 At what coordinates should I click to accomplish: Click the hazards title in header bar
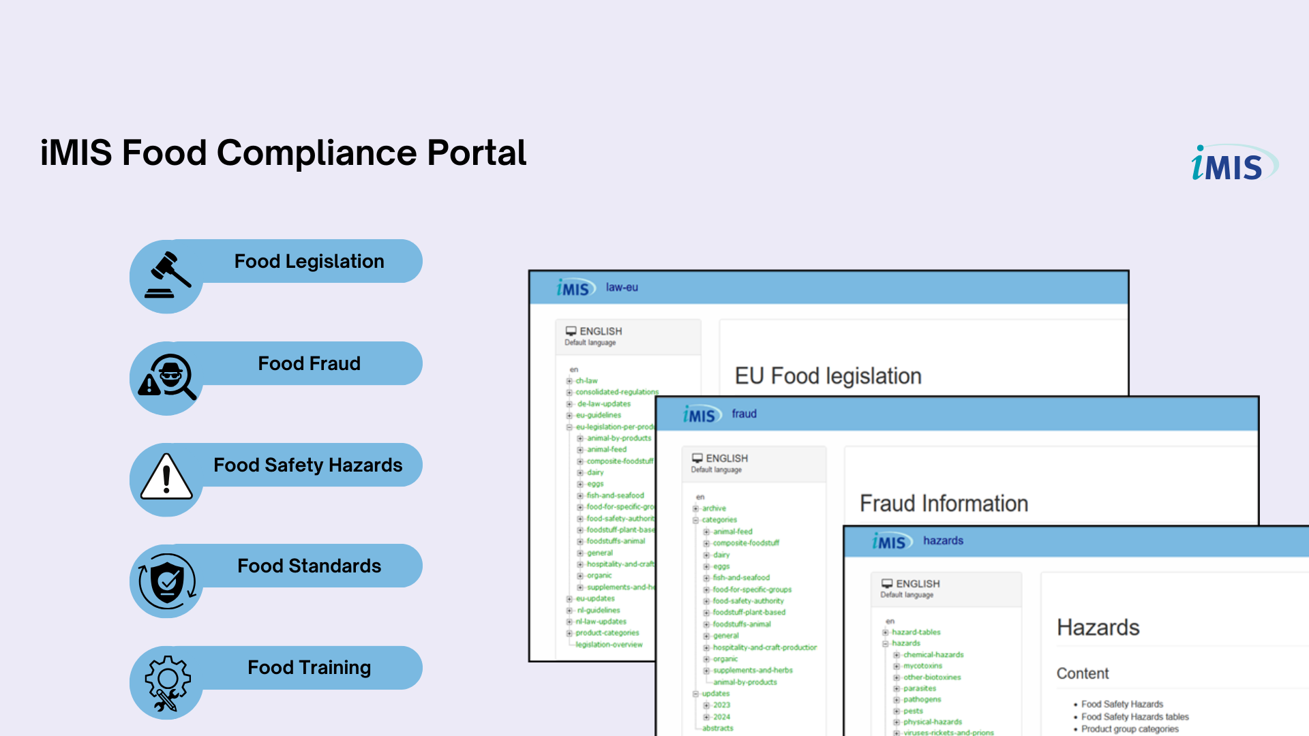coord(943,540)
